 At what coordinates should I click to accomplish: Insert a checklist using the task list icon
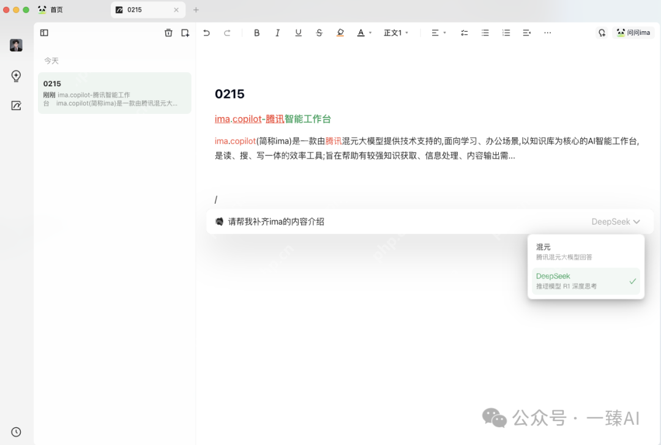click(464, 32)
